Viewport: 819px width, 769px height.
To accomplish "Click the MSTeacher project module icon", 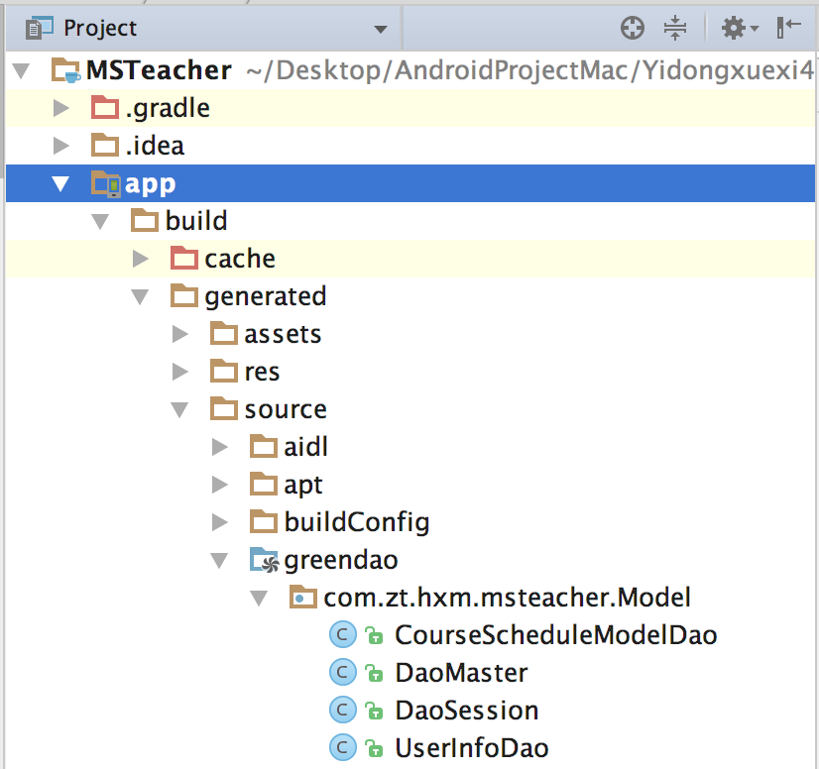I will tap(65, 70).
